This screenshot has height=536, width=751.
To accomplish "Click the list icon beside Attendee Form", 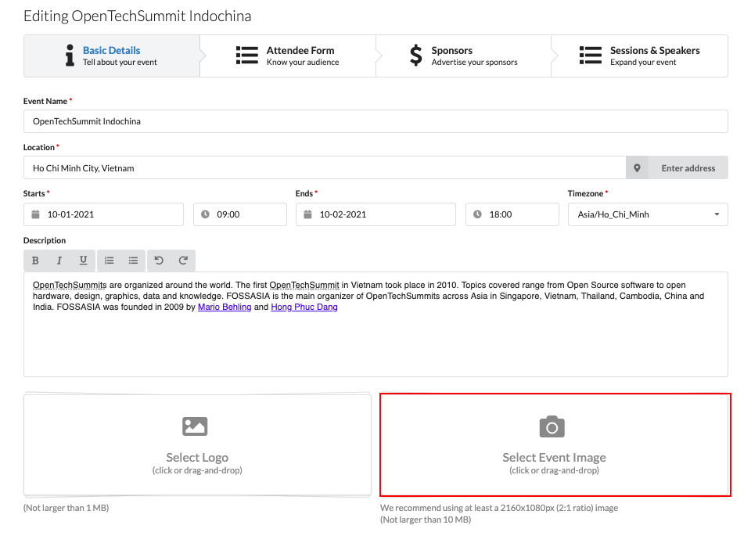I will click(247, 55).
